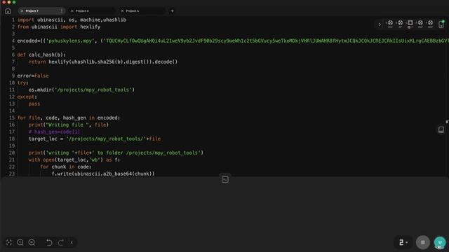Viewport: 449px width, 252px height.
Task: Click 'for file, code, hash_gen' line
Action: pos(69,118)
